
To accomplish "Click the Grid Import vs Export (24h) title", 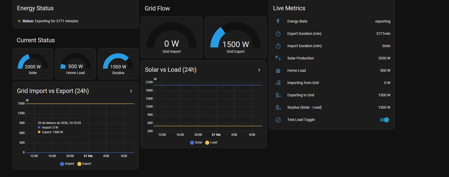I will (x=53, y=91).
